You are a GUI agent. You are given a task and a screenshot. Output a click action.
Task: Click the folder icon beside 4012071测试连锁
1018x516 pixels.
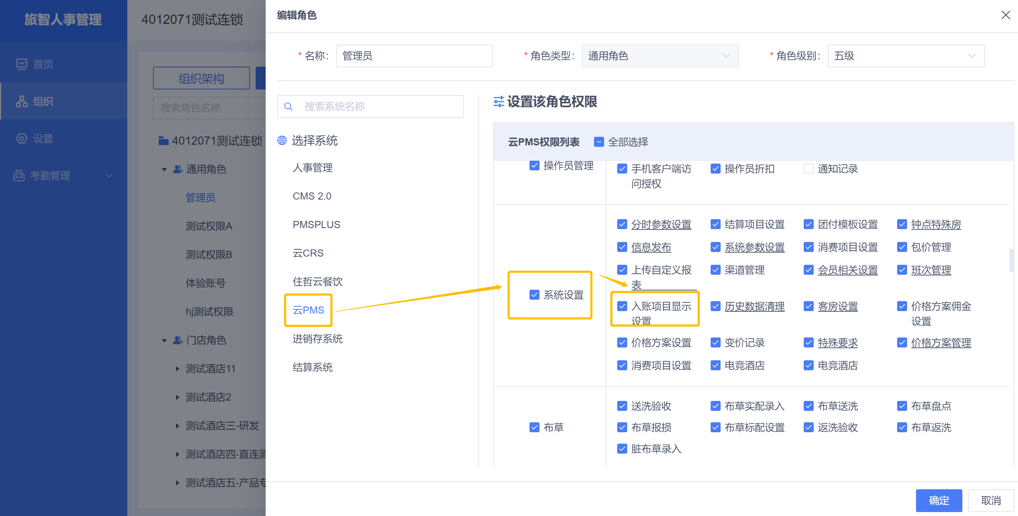point(163,141)
